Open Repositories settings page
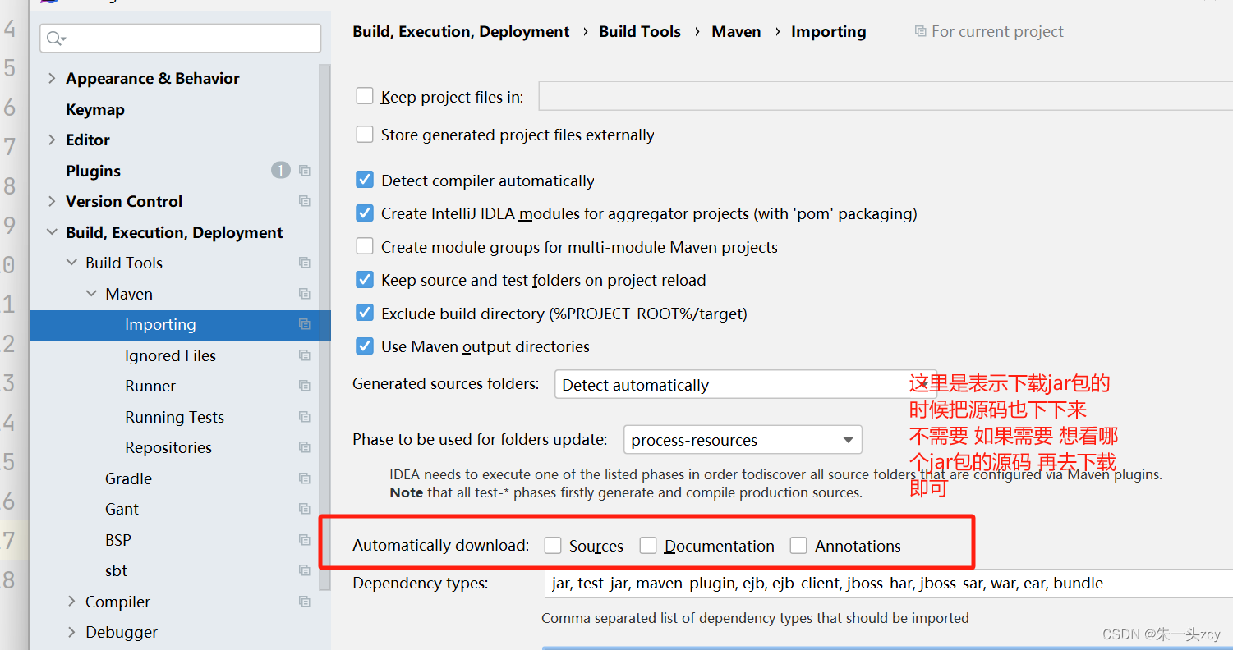Viewport: 1233px width, 650px height. (x=168, y=447)
